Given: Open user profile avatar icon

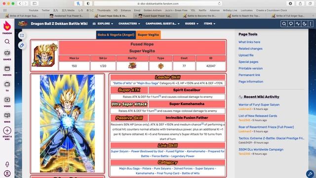Looking at the screenshot, I should pyautogui.click(x=7, y=174).
